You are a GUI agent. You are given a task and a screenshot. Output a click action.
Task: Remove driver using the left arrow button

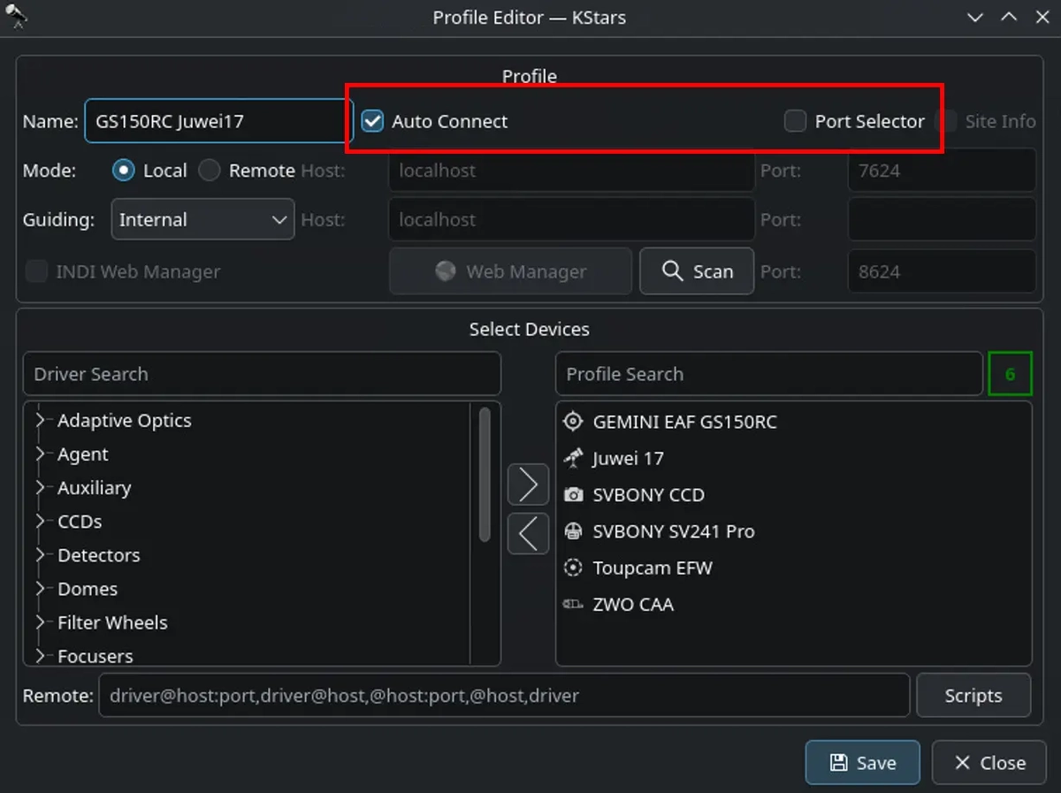point(528,534)
